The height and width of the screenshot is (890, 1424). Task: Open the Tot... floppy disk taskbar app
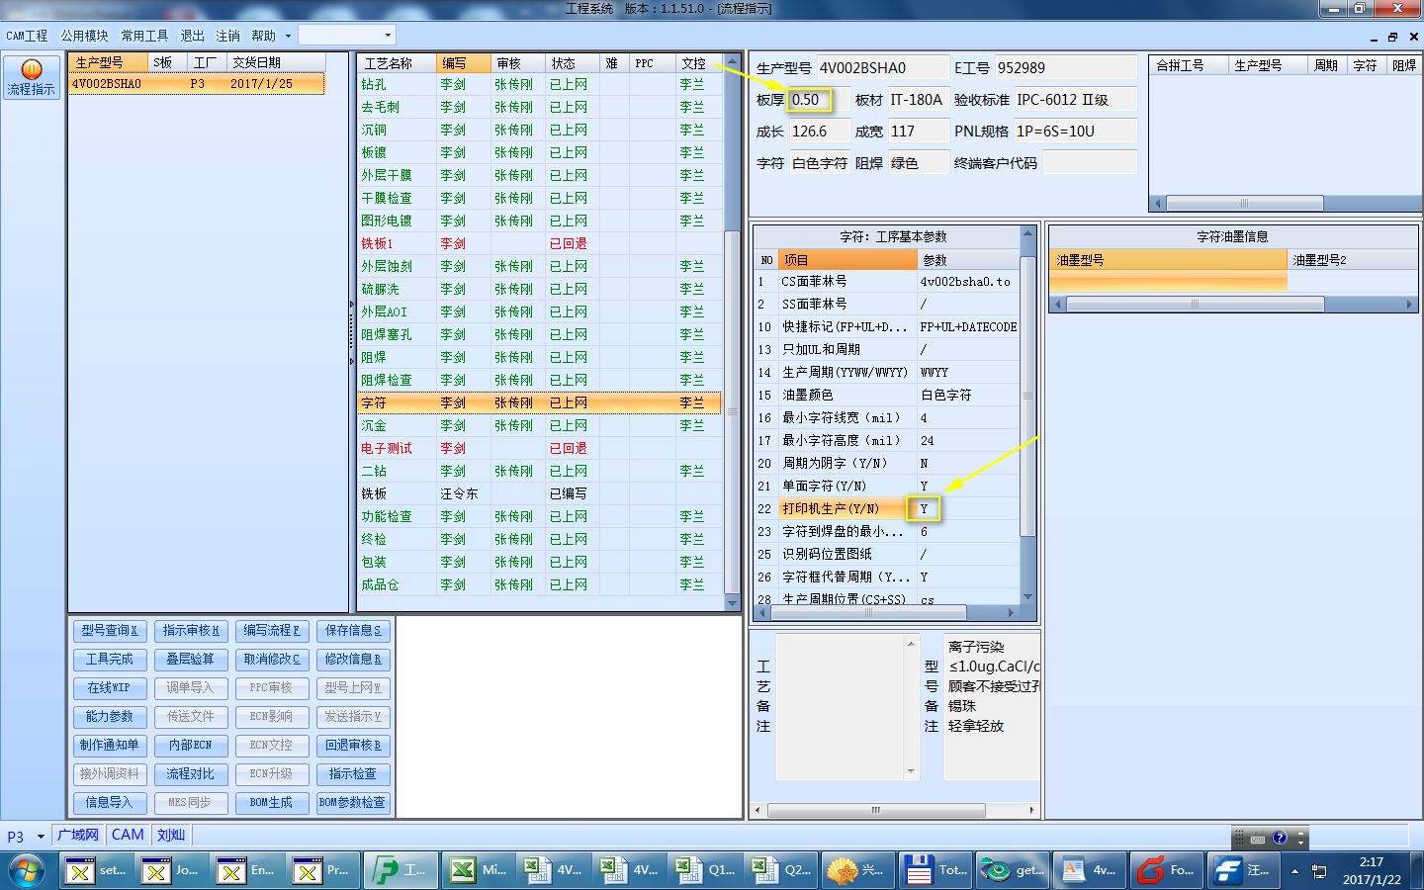[934, 870]
